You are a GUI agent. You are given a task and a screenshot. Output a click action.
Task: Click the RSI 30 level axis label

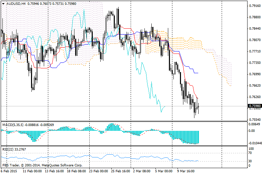click(x=251, y=161)
